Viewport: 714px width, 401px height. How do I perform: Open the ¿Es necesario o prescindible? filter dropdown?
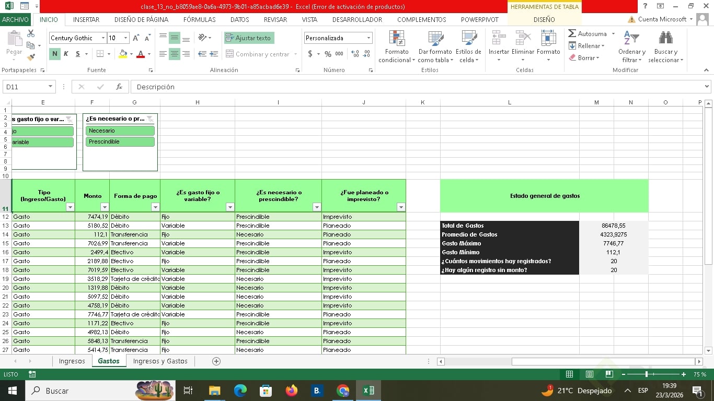point(317,207)
